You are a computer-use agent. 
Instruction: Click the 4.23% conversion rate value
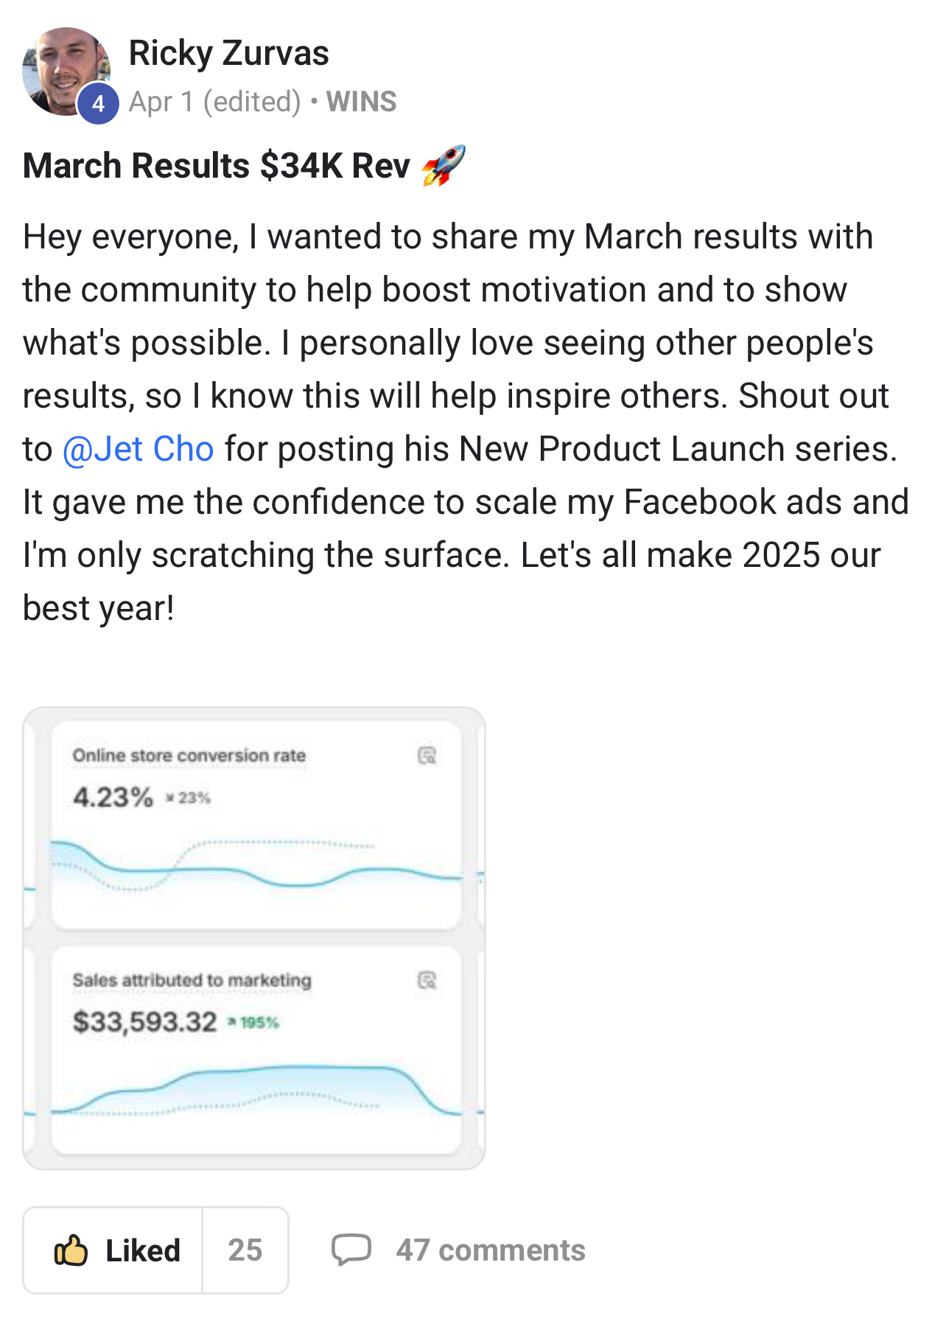pos(113,797)
